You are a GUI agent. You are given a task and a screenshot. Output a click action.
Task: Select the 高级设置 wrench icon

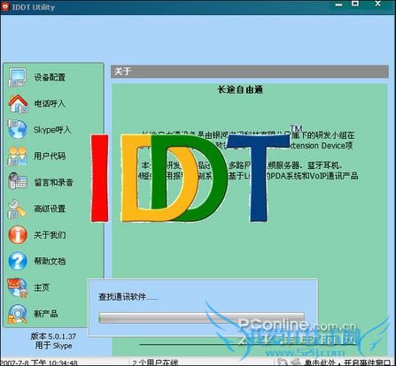(x=17, y=209)
